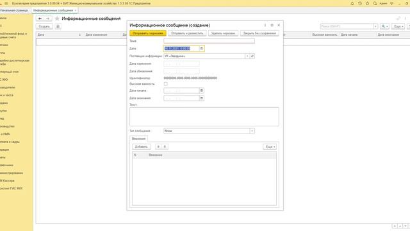
Task: Open favorites star in the title bar
Action: pos(367,3)
